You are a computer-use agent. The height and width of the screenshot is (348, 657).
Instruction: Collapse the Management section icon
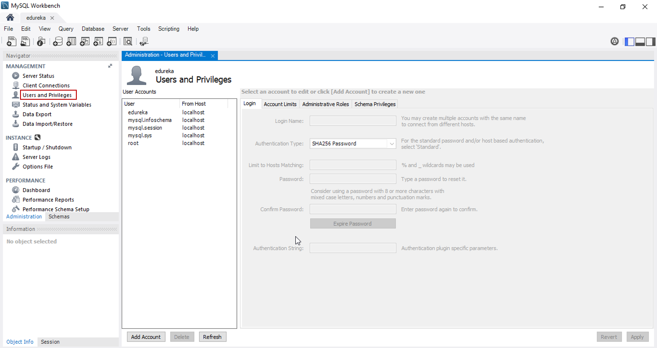click(x=110, y=66)
